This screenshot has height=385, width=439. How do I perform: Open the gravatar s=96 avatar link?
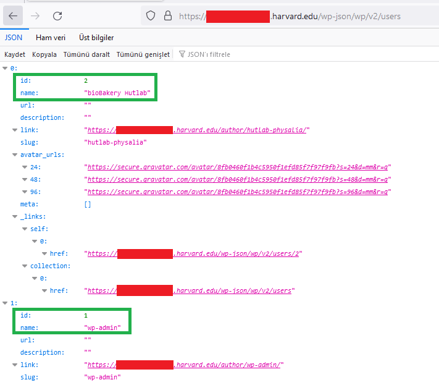tap(238, 192)
